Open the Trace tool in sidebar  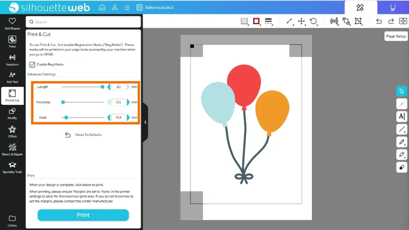click(x=12, y=41)
